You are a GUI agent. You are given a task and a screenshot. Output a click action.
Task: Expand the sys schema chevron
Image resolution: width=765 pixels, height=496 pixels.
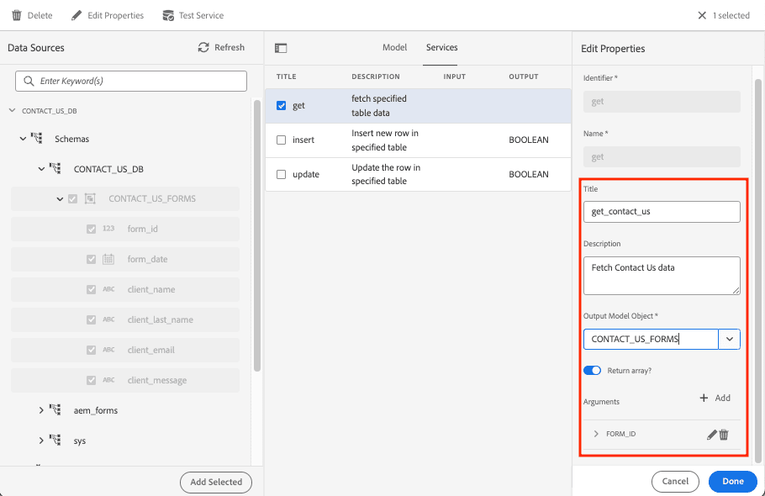point(41,441)
